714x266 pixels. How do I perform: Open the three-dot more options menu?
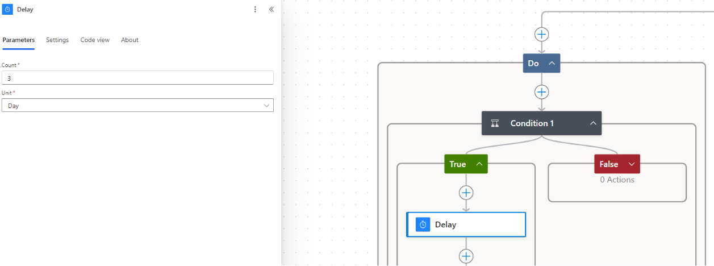tap(255, 10)
